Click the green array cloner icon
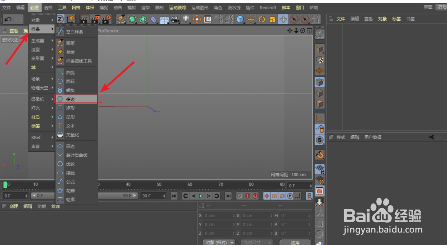This screenshot has width=447, height=245. pos(143,19)
